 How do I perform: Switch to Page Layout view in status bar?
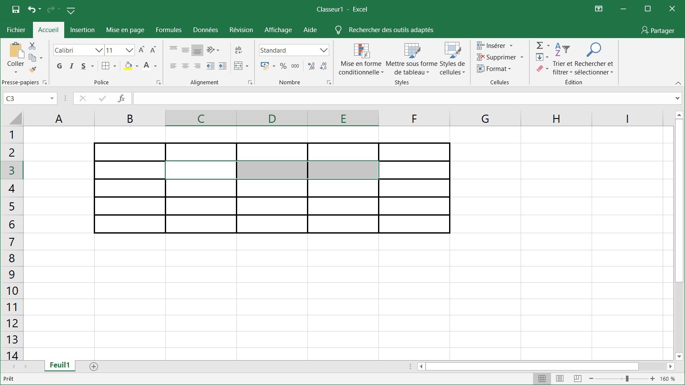click(560, 379)
